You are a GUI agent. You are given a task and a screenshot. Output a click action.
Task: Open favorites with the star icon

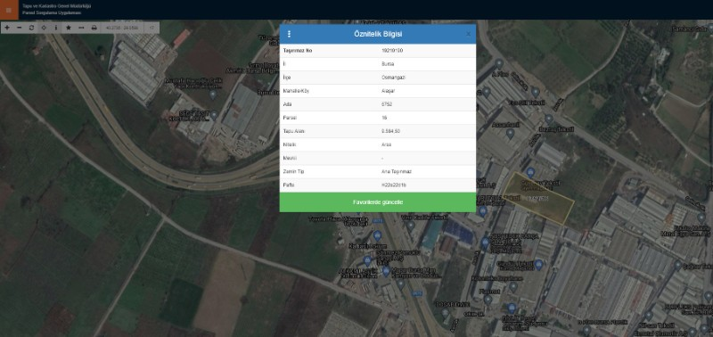[69, 28]
